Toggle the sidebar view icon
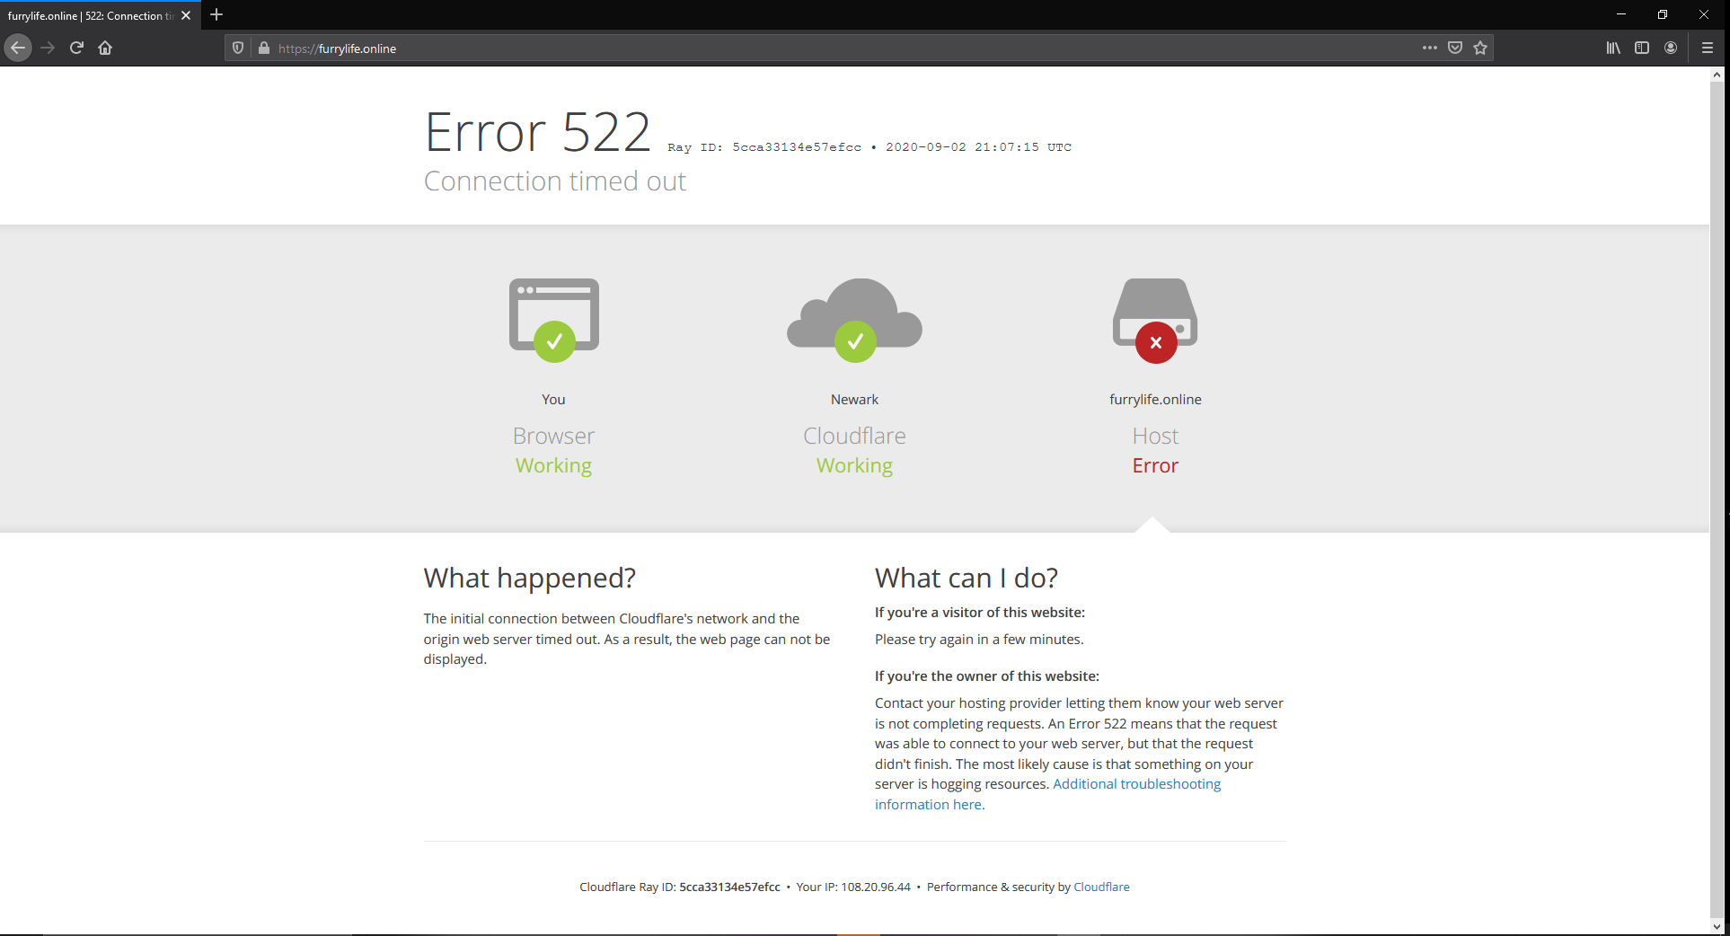1730x936 pixels. [1642, 48]
